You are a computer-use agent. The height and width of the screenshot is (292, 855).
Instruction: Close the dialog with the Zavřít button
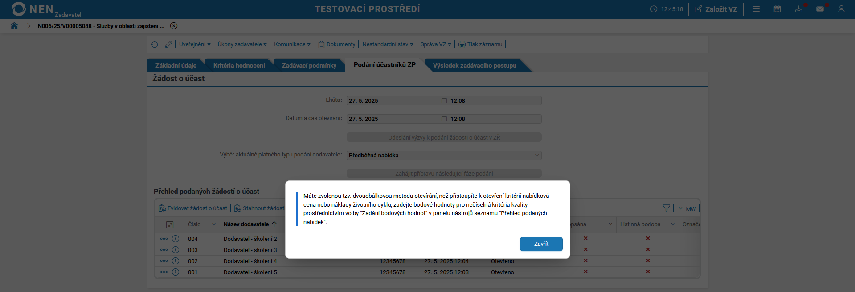pos(541,244)
